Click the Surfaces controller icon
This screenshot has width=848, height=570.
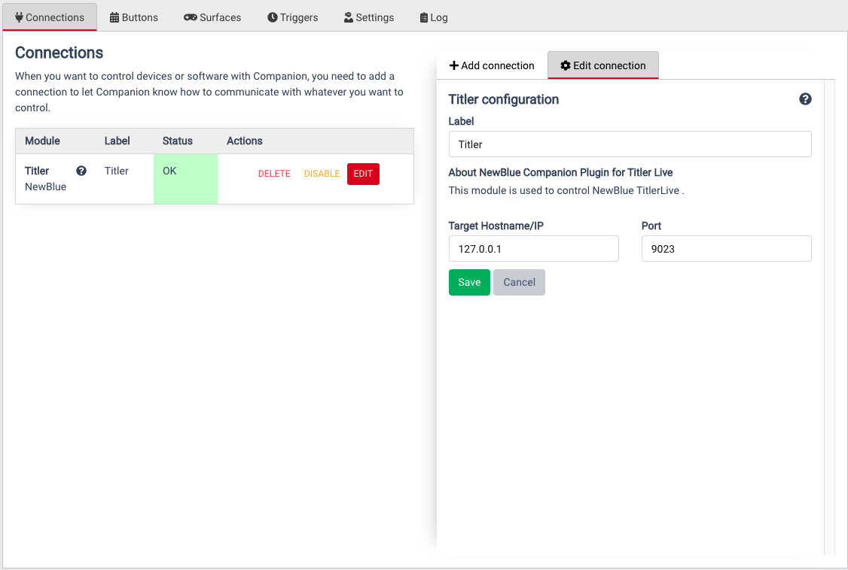188,17
